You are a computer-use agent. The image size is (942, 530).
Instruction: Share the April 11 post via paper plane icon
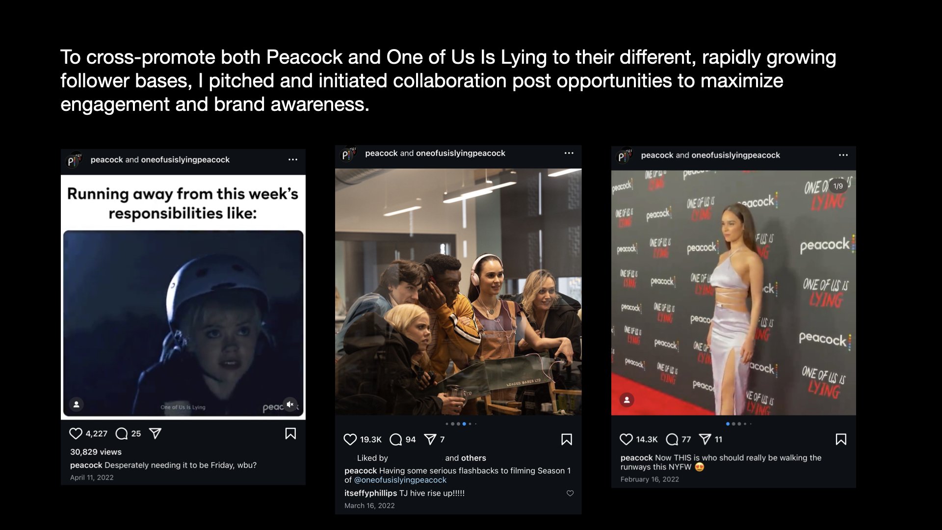pos(155,434)
